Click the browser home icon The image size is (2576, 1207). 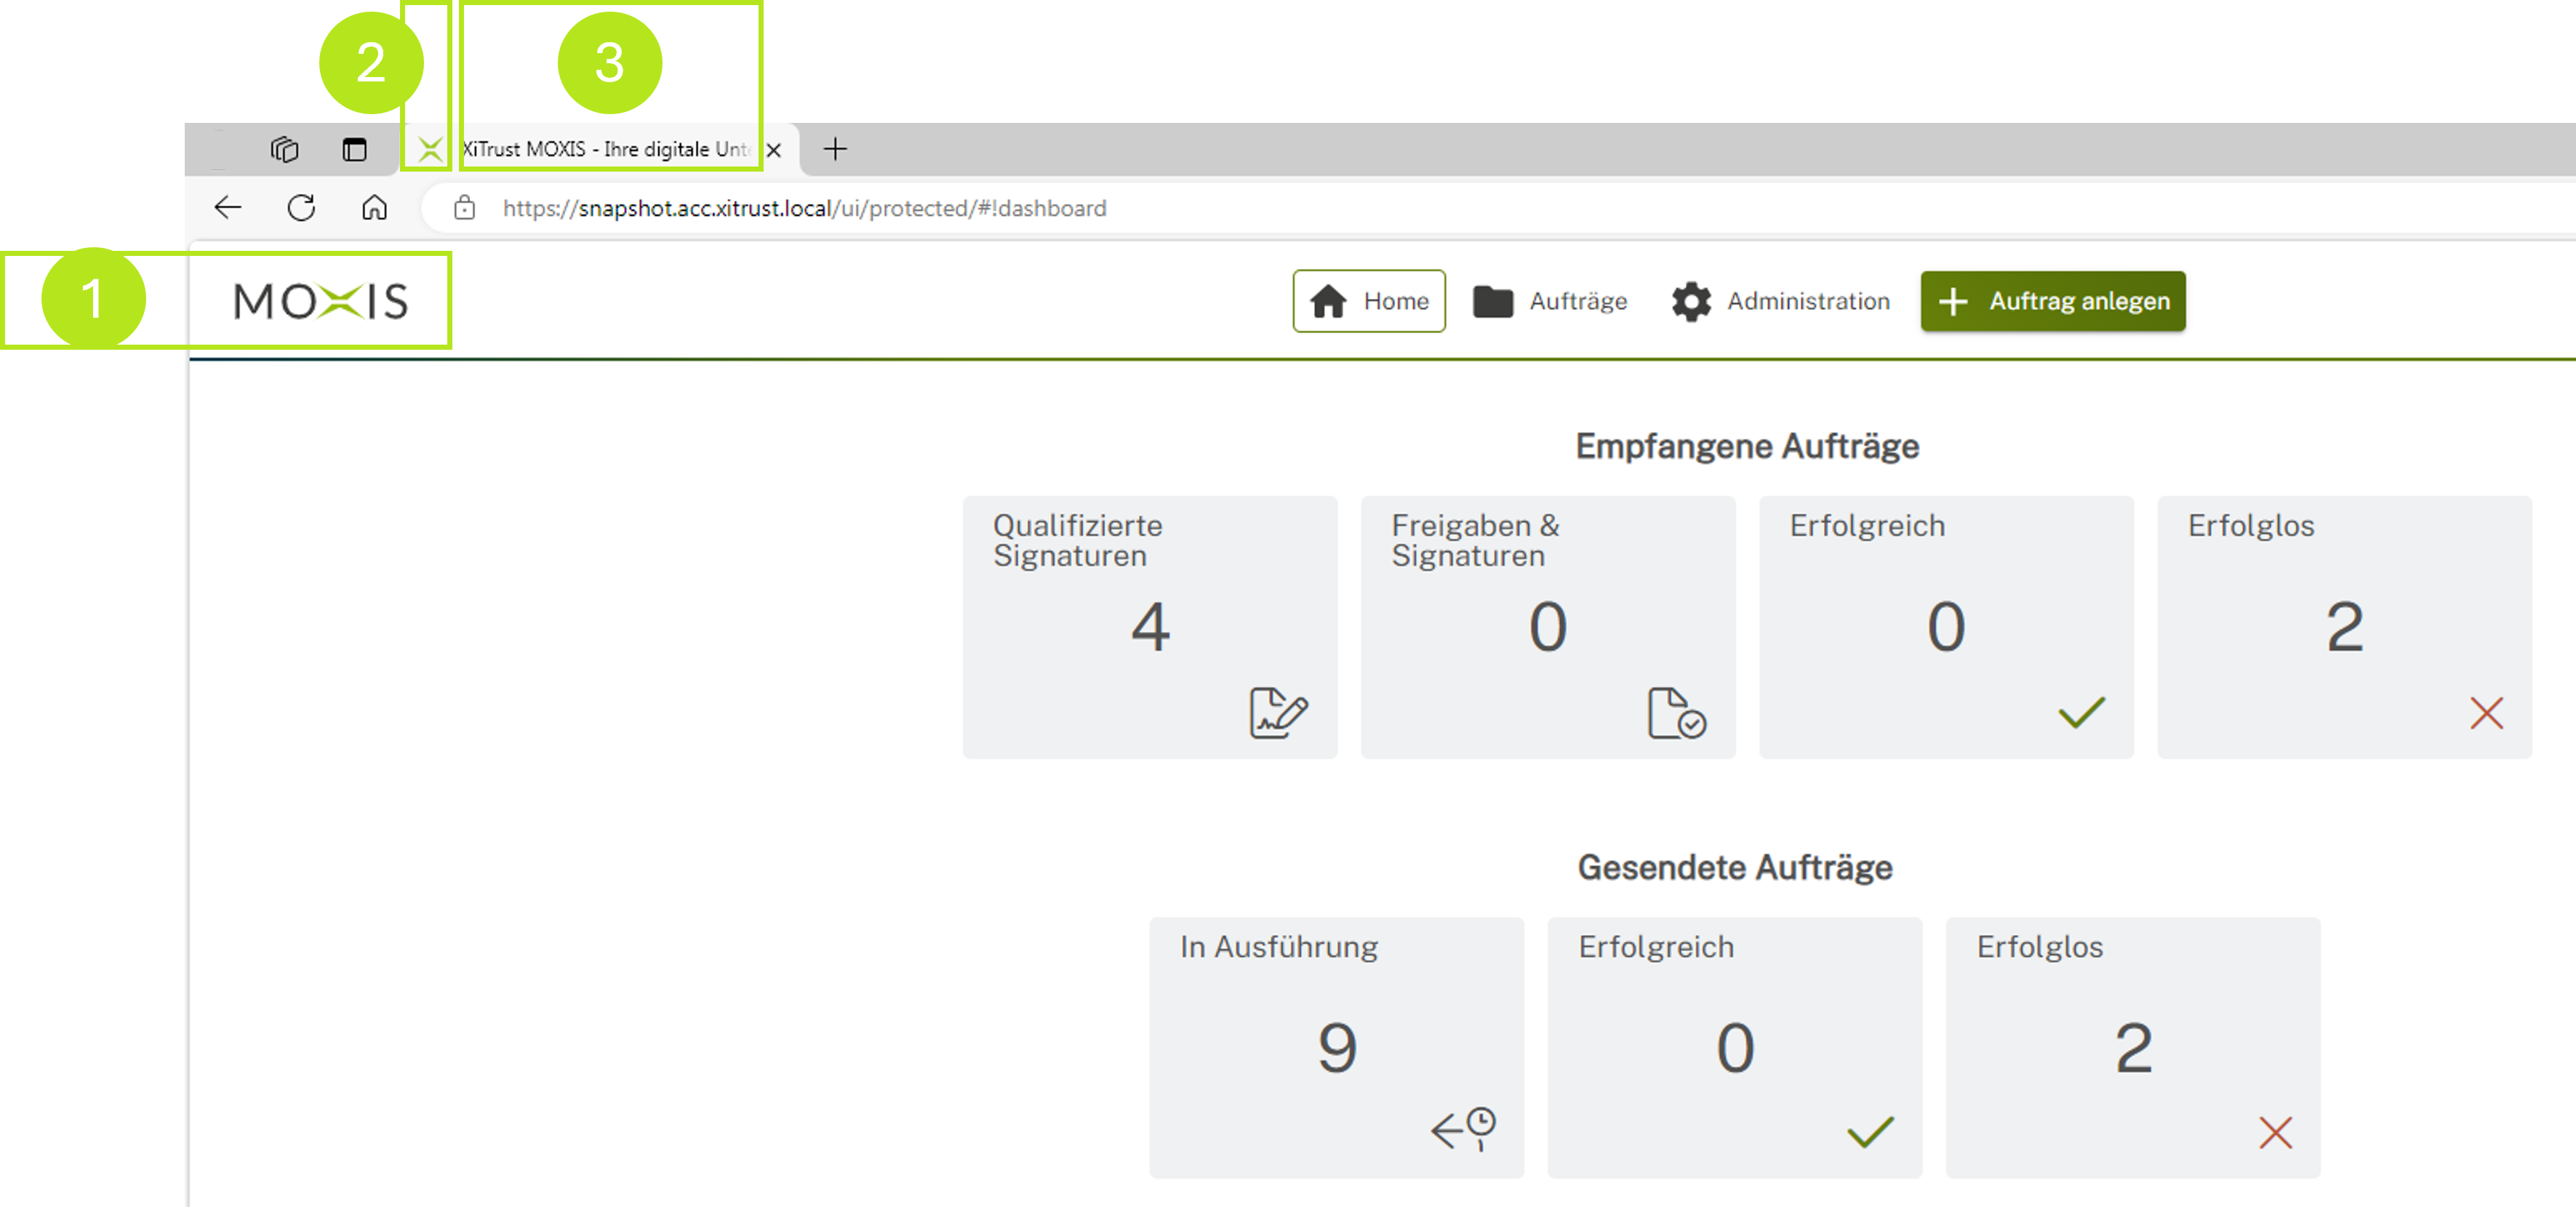point(374,207)
